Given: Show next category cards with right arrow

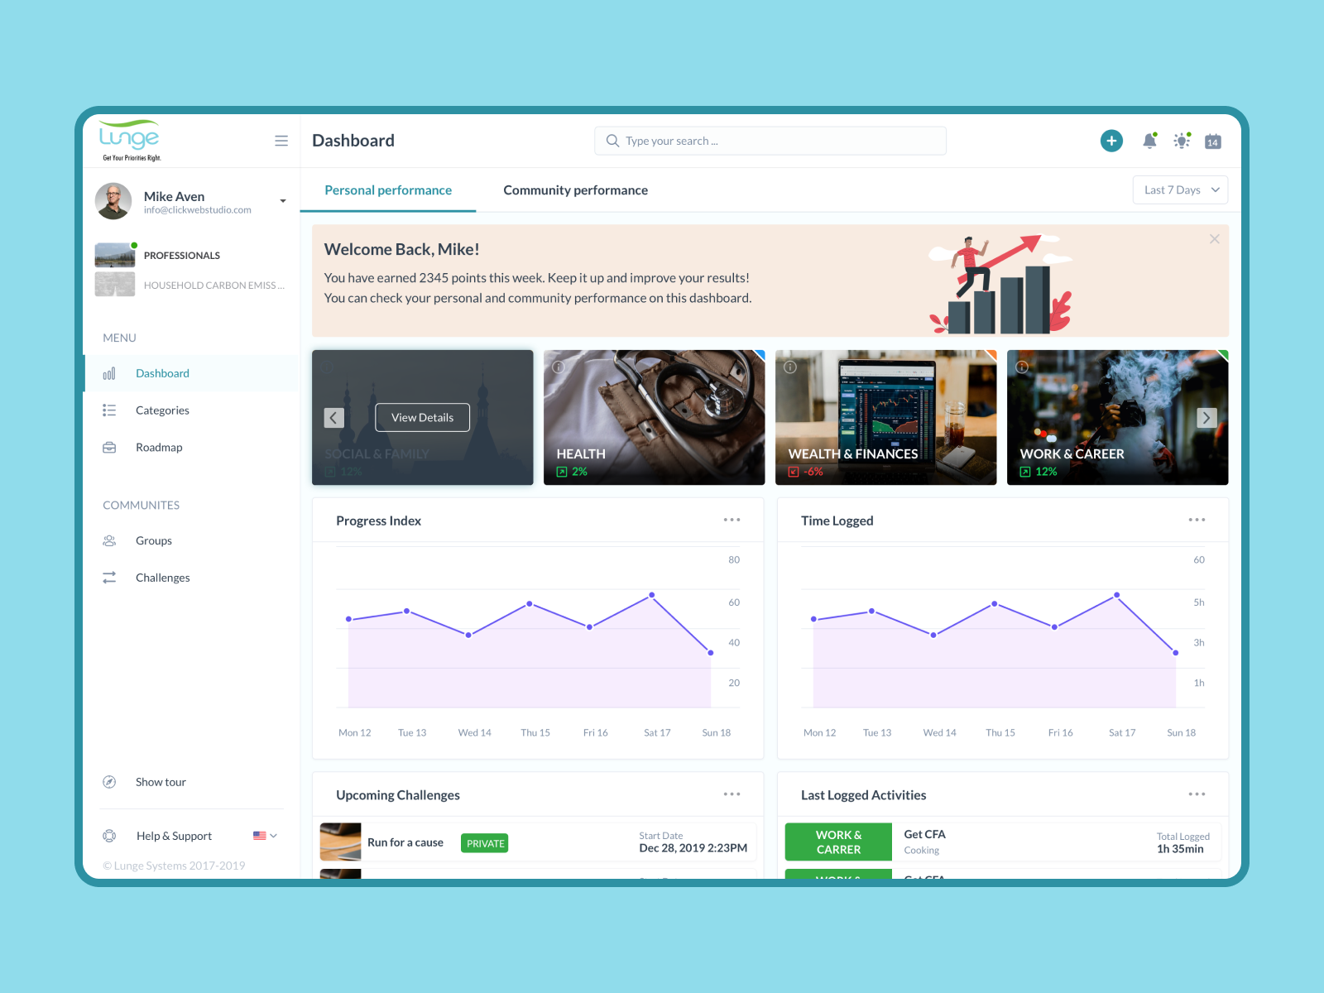Looking at the screenshot, I should click(x=1206, y=418).
